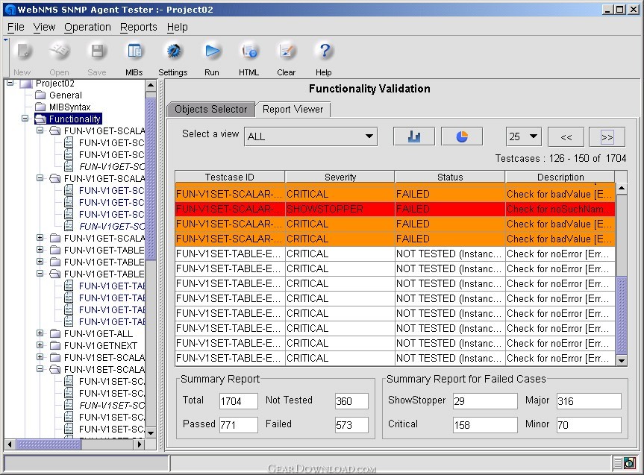This screenshot has width=644, height=475.
Task: Click the tree panel scroll down arrow
Action: (151, 432)
